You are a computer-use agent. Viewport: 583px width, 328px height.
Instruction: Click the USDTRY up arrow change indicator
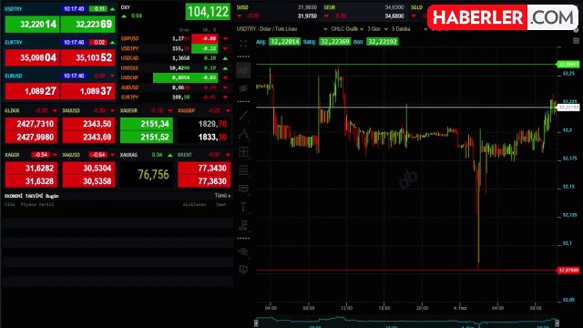(x=112, y=9)
